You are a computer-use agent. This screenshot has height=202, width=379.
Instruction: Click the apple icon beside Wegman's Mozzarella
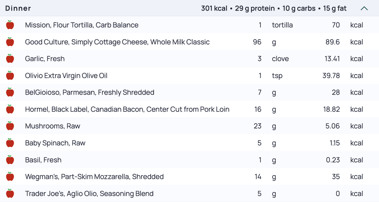10,176
